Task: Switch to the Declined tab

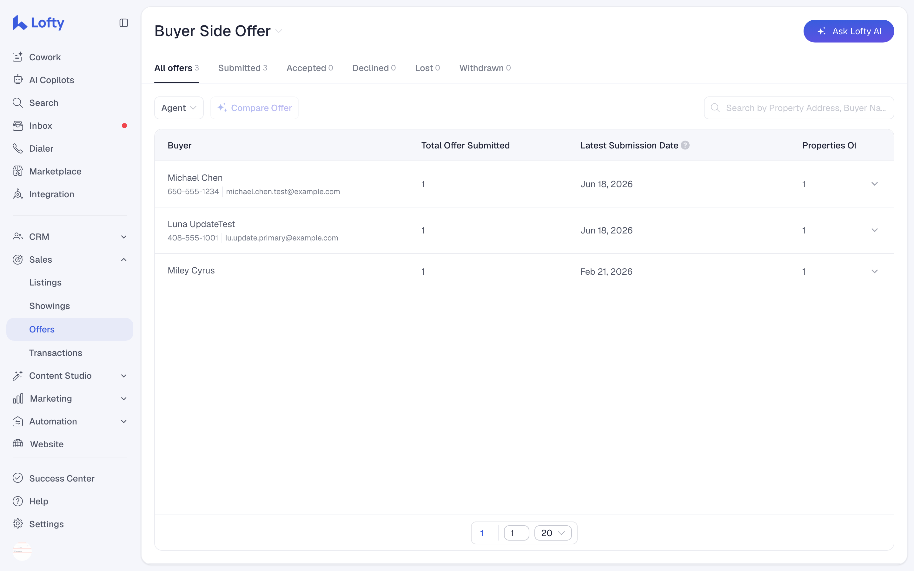Action: tap(374, 68)
